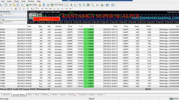Click the New Order button

tap(32, 5)
